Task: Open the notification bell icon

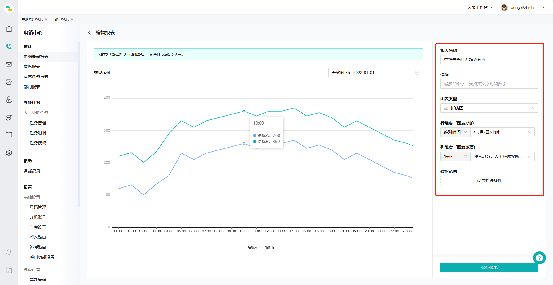Action: tap(9, 253)
